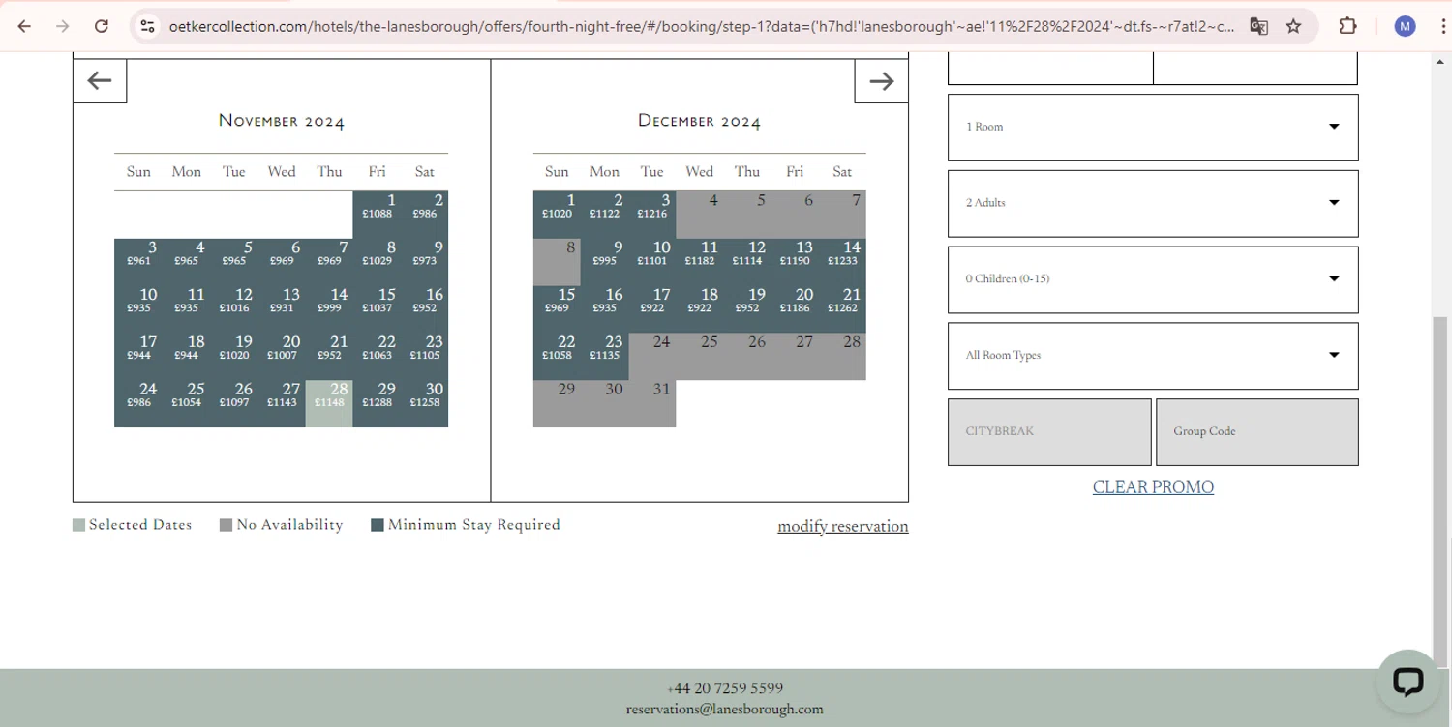Select December 20 priced £1186
The height and width of the screenshot is (727, 1452).
click(795, 309)
